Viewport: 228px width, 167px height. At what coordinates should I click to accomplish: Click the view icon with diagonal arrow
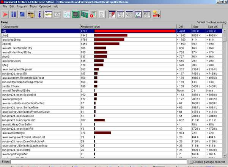click(x=138, y=14)
